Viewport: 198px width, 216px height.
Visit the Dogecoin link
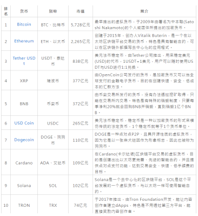point(24,140)
